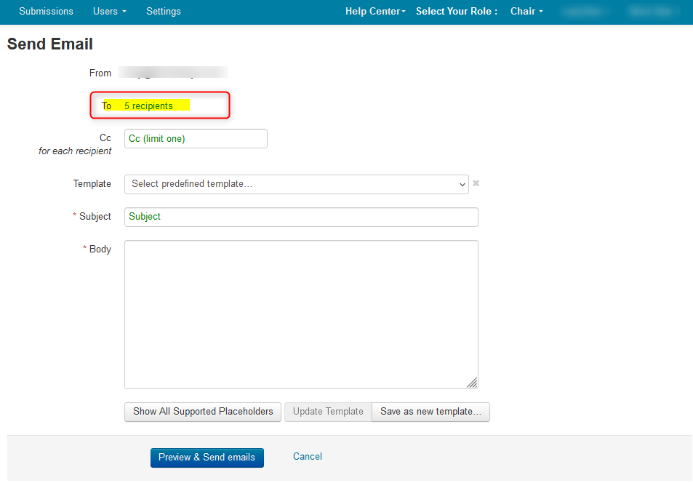Screen dimensions: 693x483
Task: Click Show All Supported Placeholders button
Action: [x=203, y=412]
